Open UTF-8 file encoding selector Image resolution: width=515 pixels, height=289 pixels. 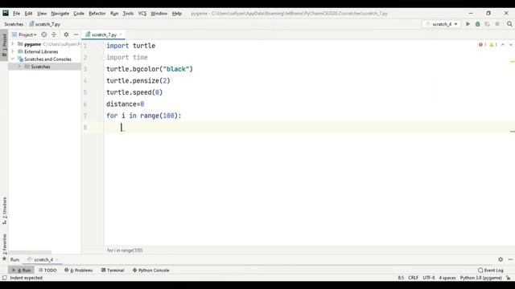click(x=429, y=278)
